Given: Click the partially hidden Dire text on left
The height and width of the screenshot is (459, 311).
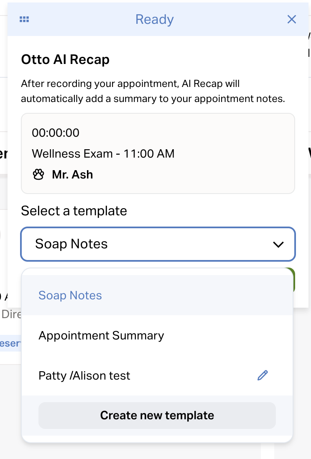Looking at the screenshot, I should coord(11,314).
